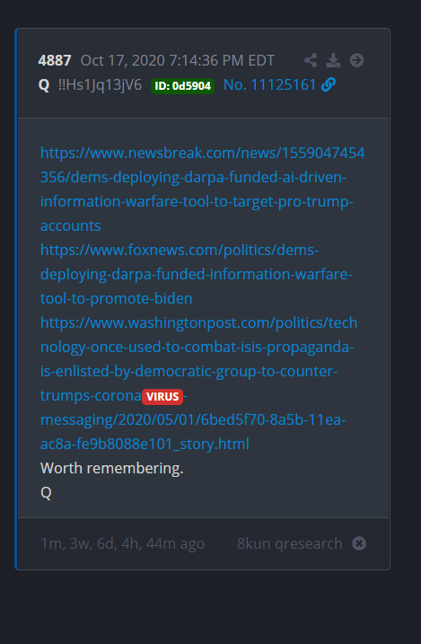This screenshot has width=421, height=644.
Task: Open the washingtonpost.com story link
Action: click(198, 384)
